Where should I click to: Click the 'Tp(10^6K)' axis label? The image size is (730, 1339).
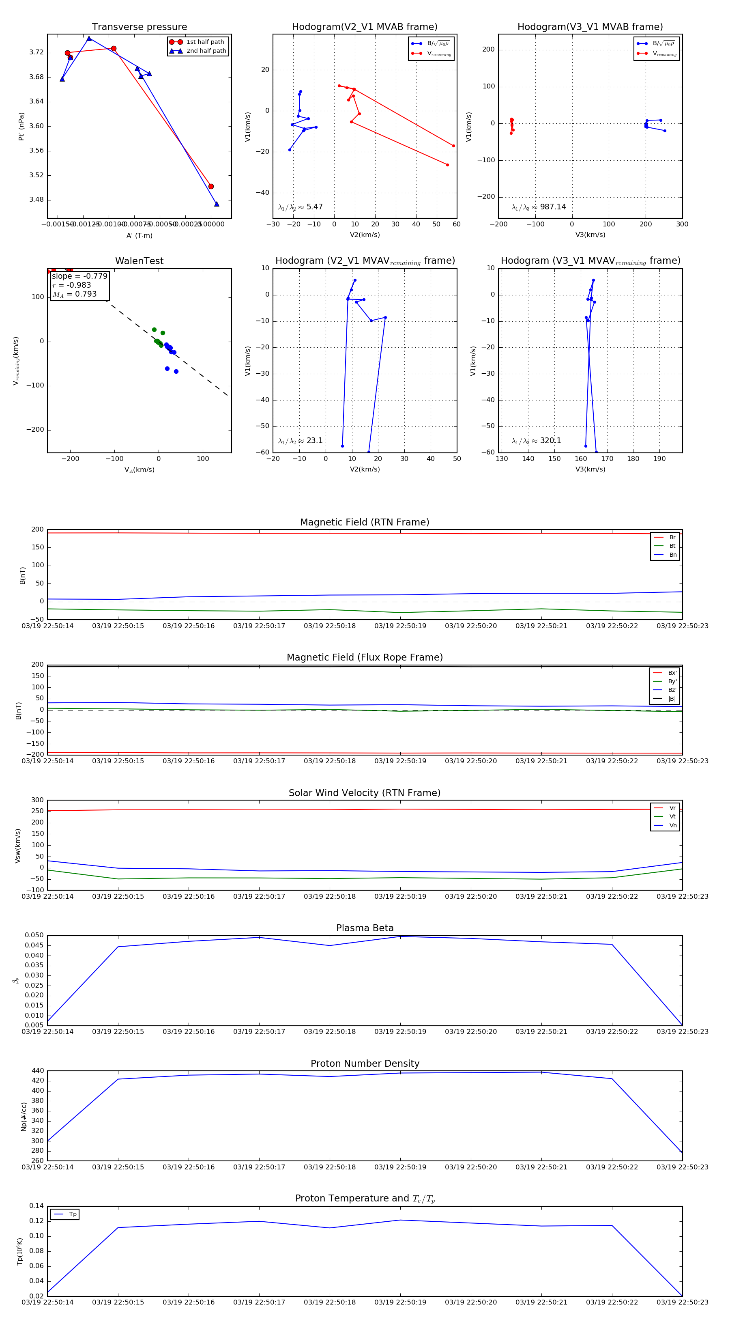click(x=20, y=1251)
